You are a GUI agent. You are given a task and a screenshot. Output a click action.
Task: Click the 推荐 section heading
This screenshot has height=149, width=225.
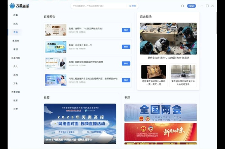pos(46,98)
